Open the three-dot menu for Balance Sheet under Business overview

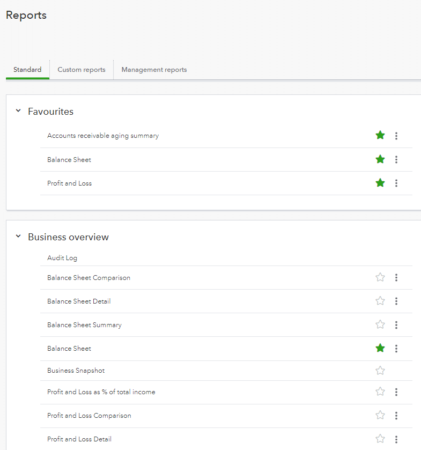coord(396,348)
